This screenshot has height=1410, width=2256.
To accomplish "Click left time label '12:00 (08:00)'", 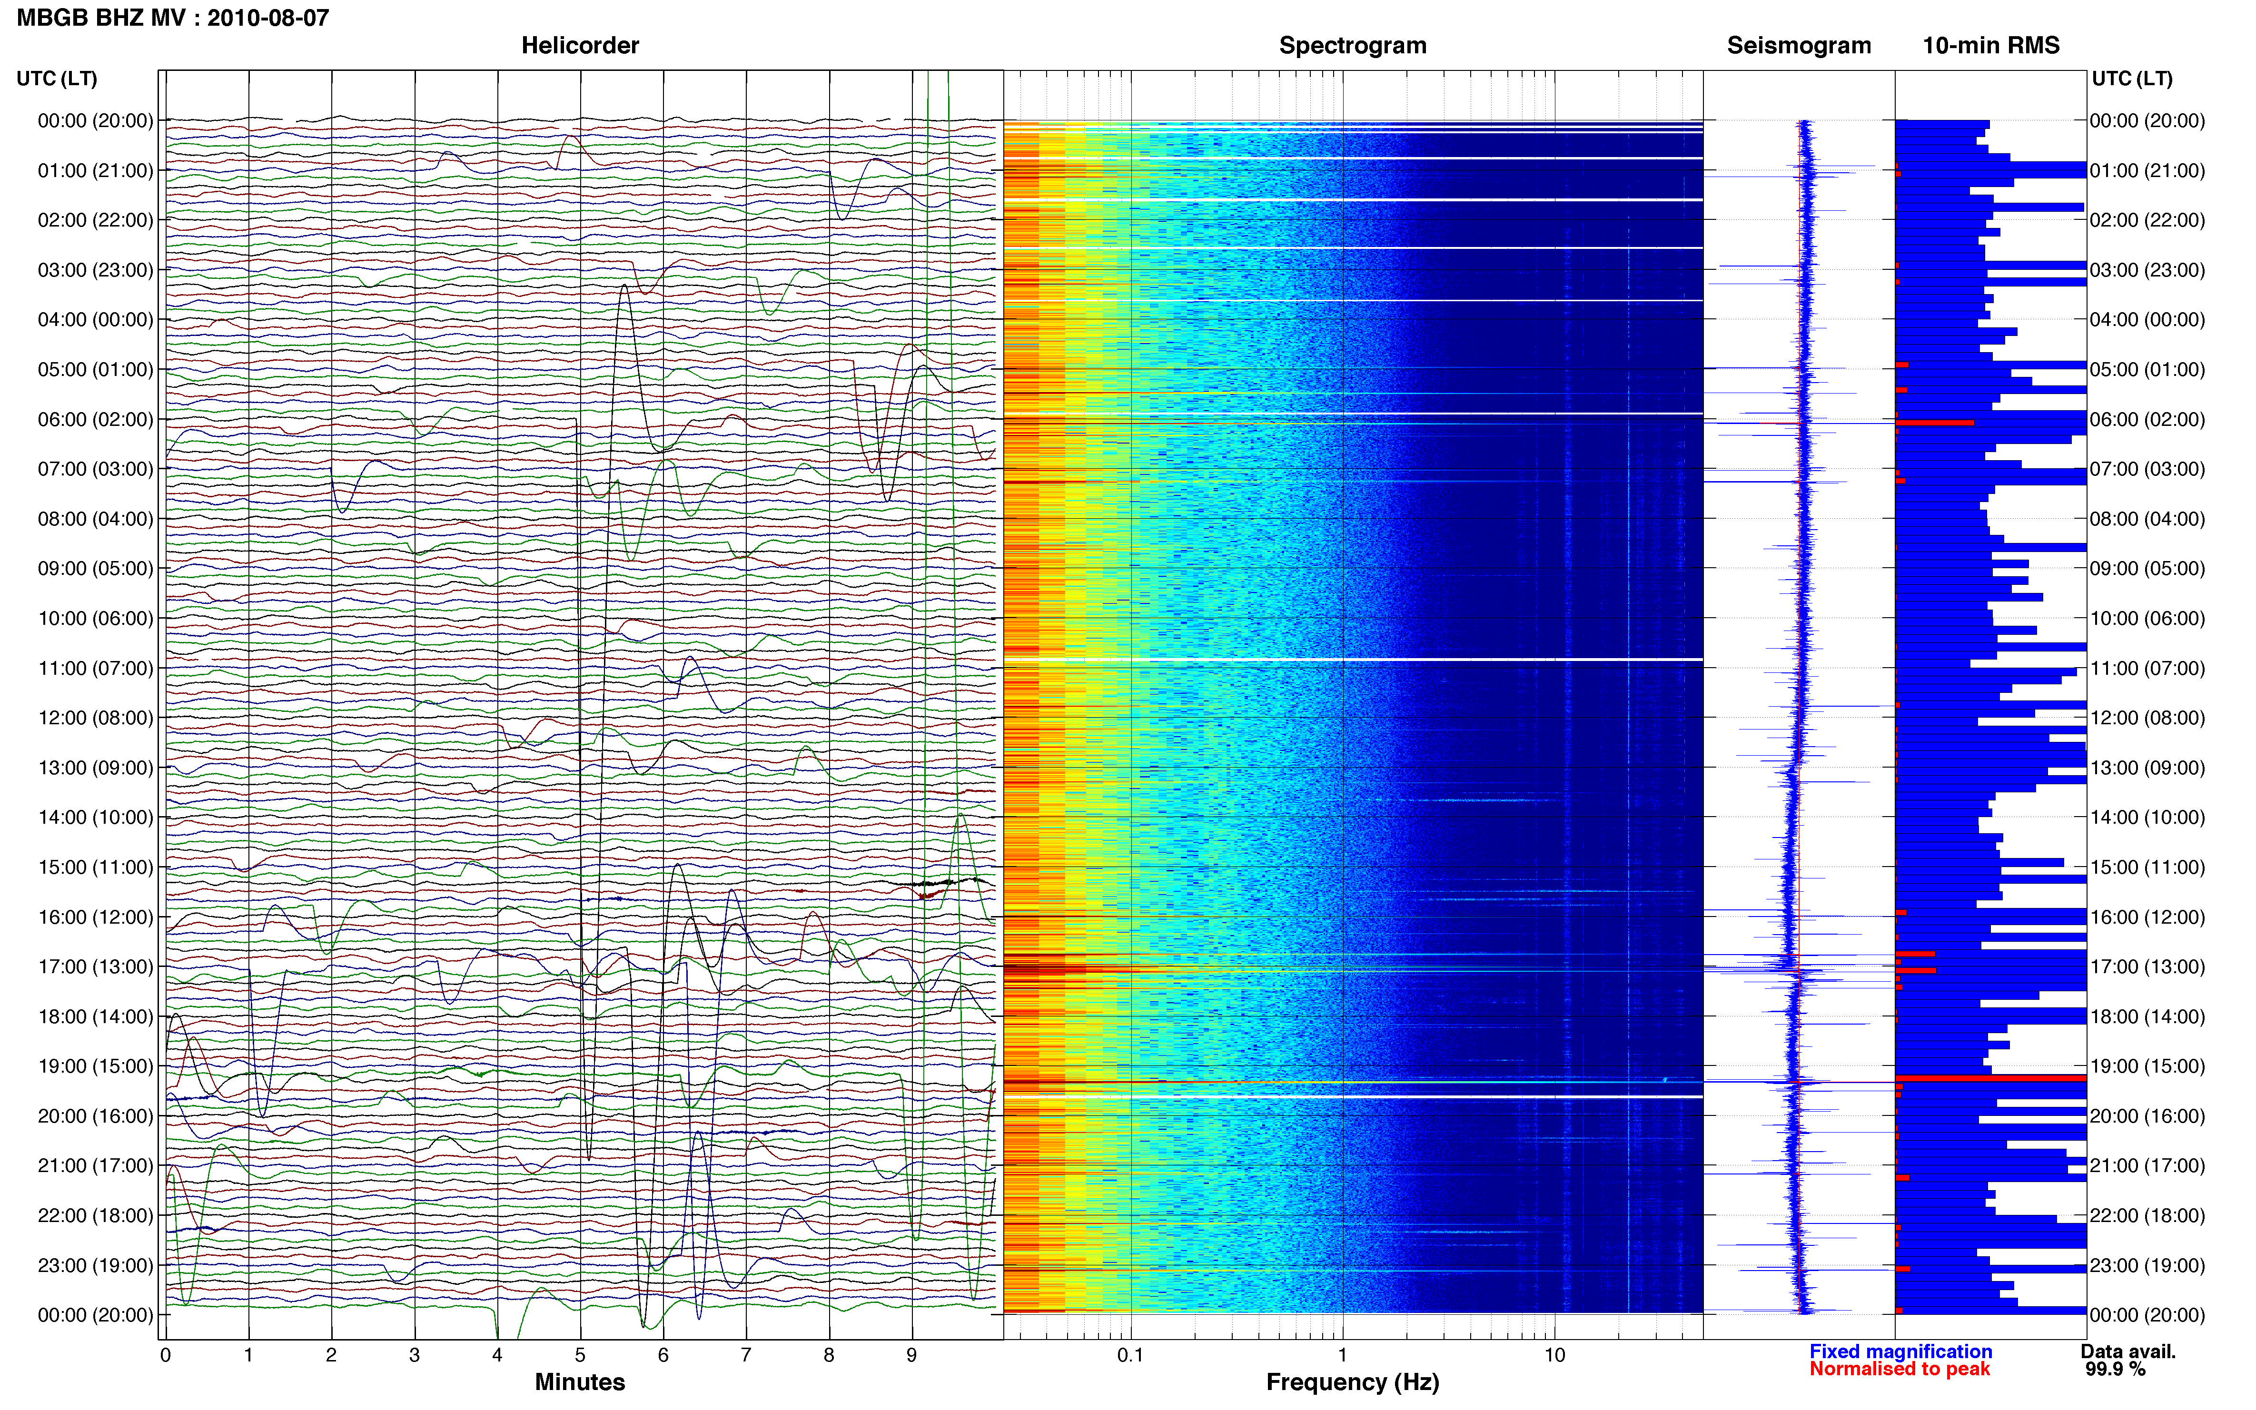I will click(95, 718).
